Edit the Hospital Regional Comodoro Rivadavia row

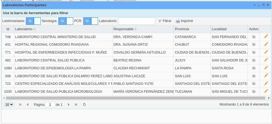[266, 44]
